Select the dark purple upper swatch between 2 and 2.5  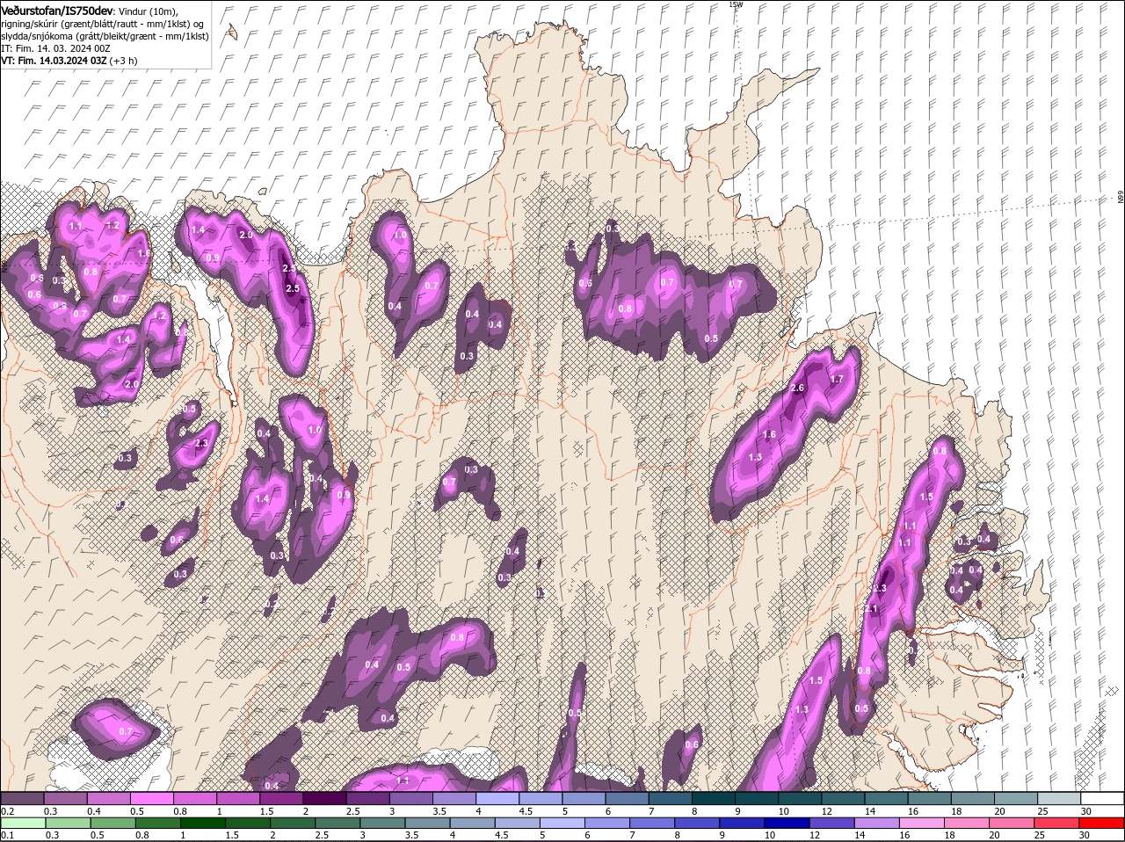323,798
